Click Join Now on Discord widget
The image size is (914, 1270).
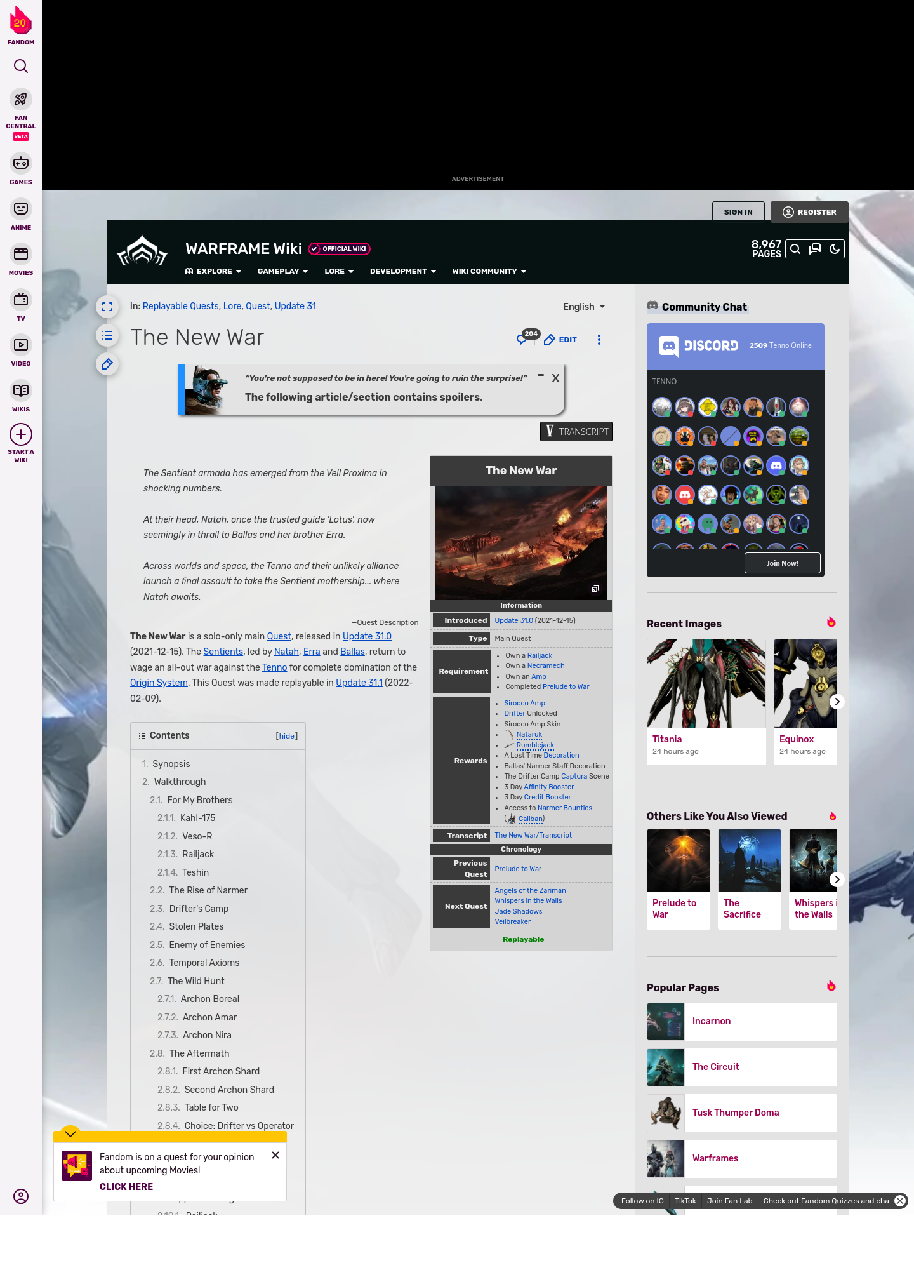tap(782, 563)
